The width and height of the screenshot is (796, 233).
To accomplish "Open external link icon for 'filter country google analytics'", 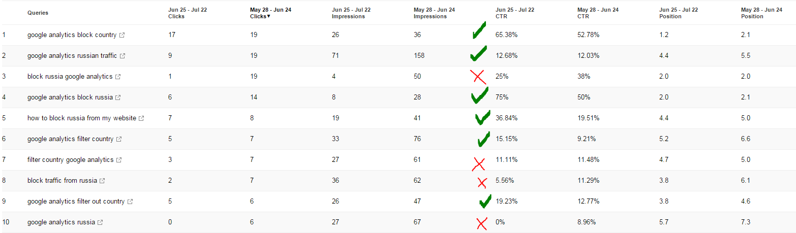I will [x=119, y=160].
